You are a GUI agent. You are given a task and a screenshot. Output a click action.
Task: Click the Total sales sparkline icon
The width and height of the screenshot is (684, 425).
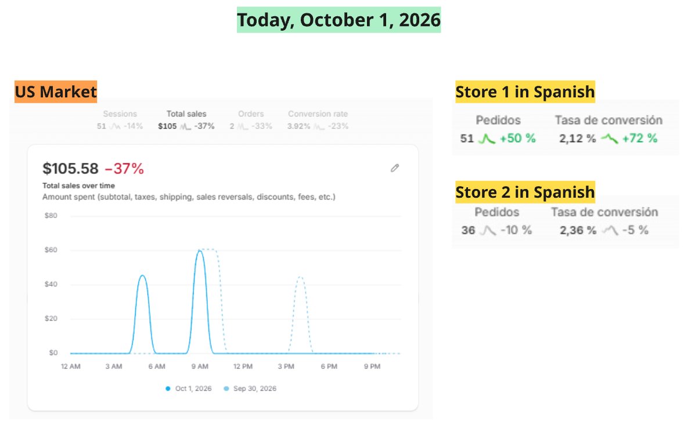pos(185,126)
